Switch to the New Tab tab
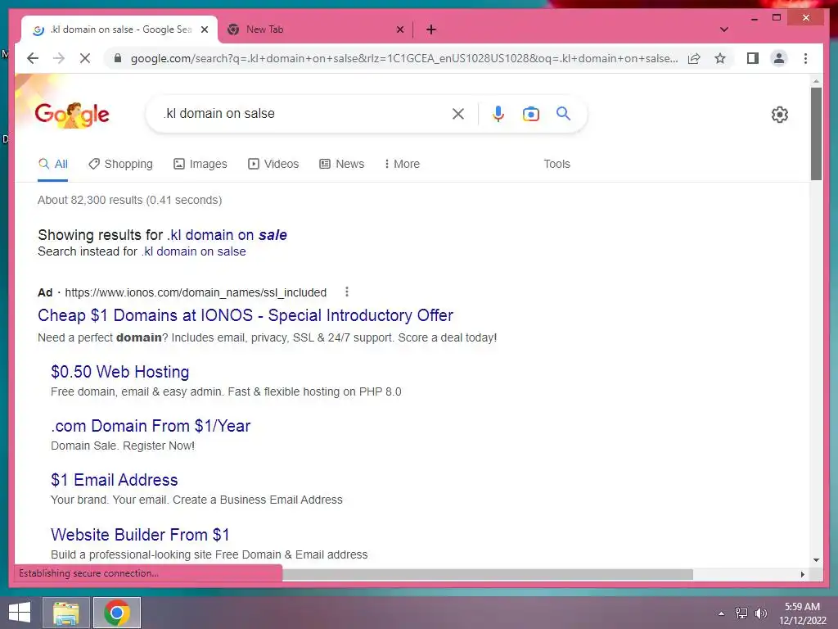This screenshot has width=838, height=629. click(315, 29)
